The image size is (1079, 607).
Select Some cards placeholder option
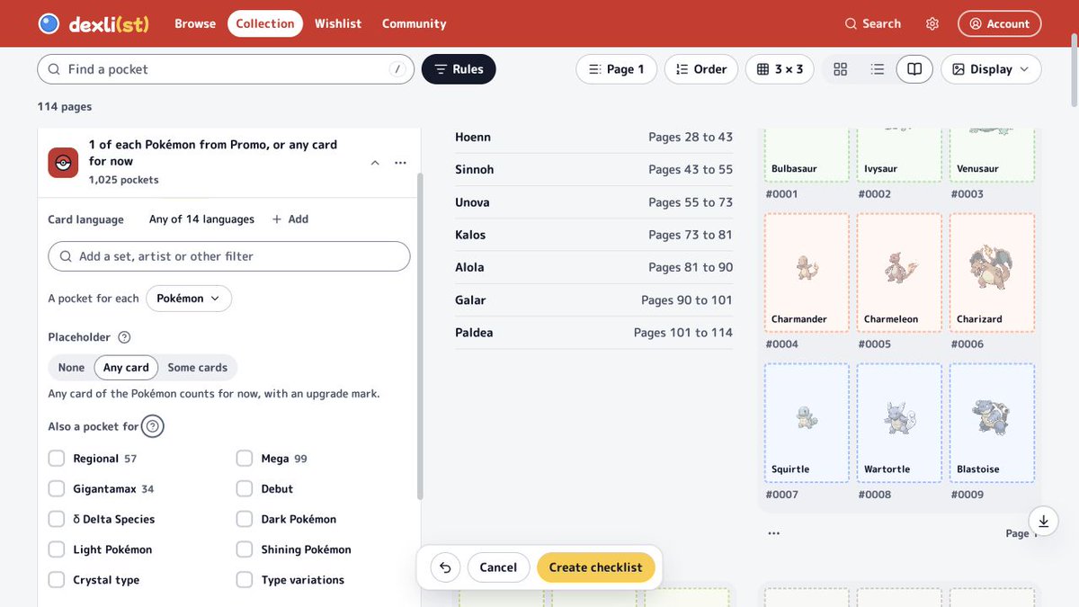tap(197, 368)
